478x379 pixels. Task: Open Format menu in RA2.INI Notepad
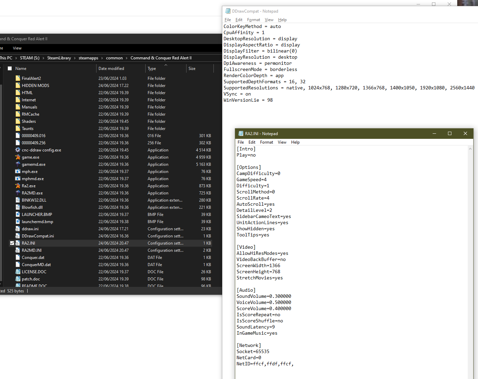pyautogui.click(x=267, y=142)
